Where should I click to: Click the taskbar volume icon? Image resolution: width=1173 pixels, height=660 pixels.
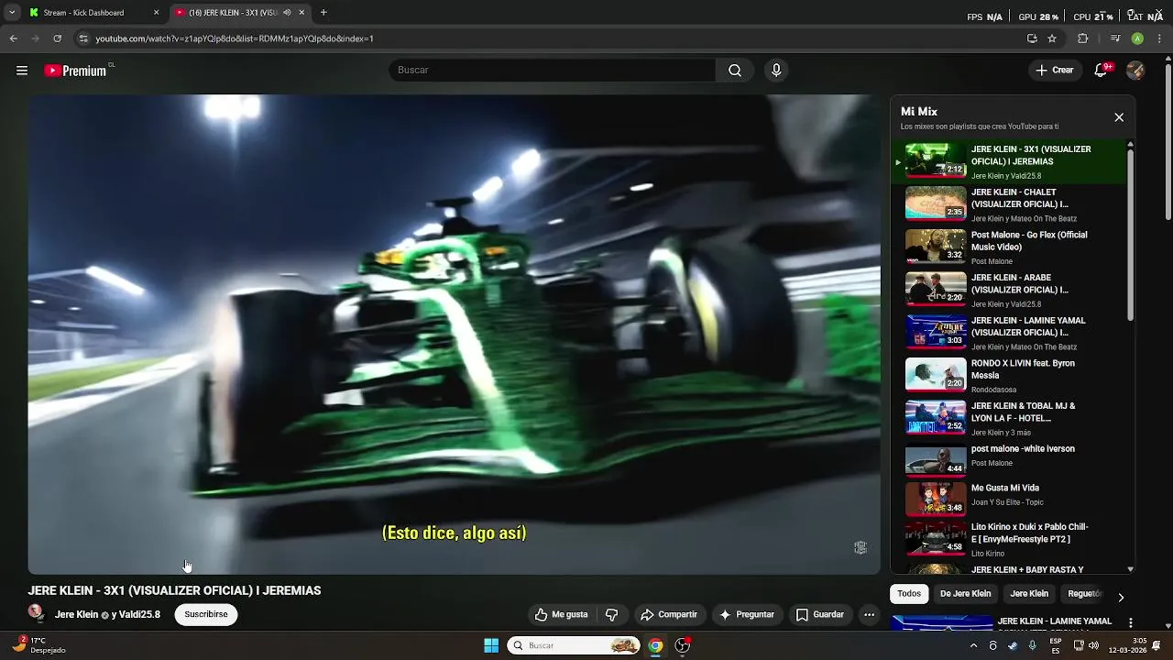click(x=1093, y=645)
